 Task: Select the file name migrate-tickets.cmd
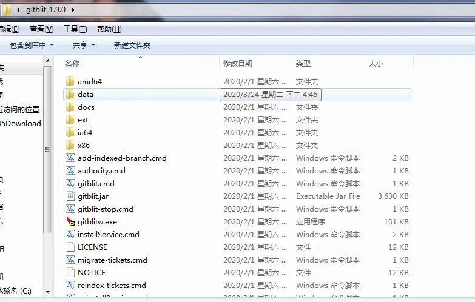point(112,260)
